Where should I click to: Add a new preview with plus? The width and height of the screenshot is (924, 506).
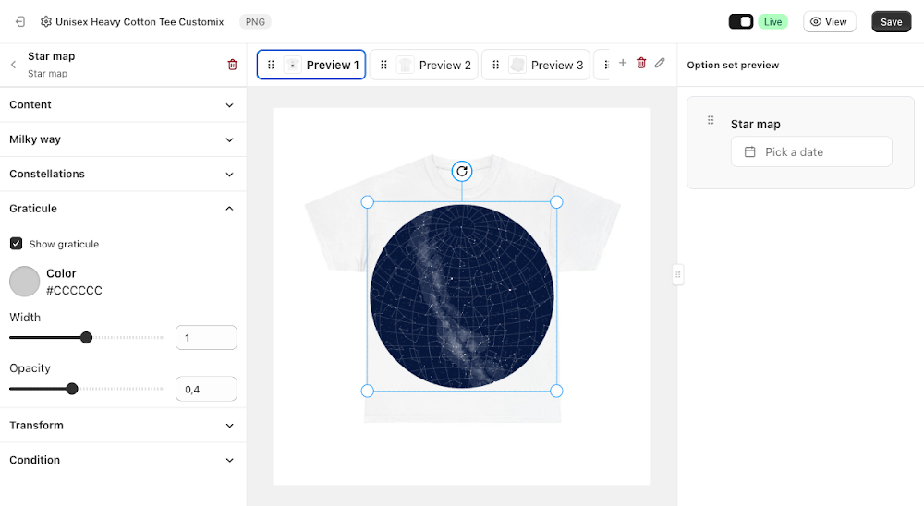pos(622,63)
